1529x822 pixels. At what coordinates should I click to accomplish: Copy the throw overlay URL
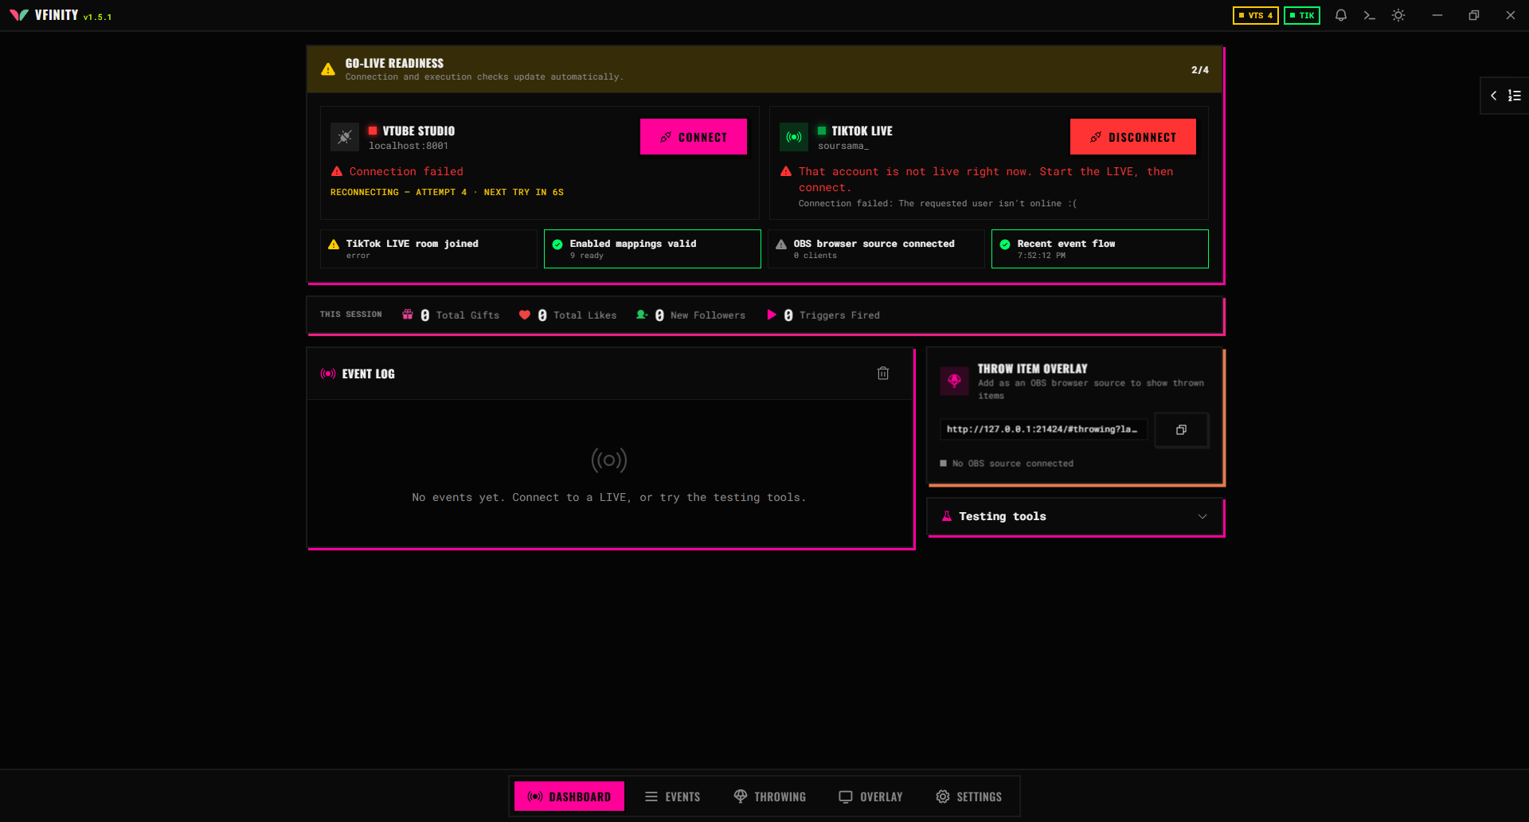[1182, 429]
